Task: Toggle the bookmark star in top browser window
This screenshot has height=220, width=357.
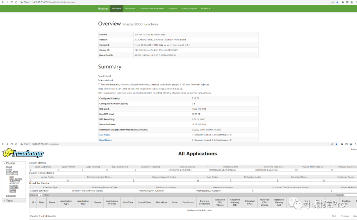Action: [337, 2]
